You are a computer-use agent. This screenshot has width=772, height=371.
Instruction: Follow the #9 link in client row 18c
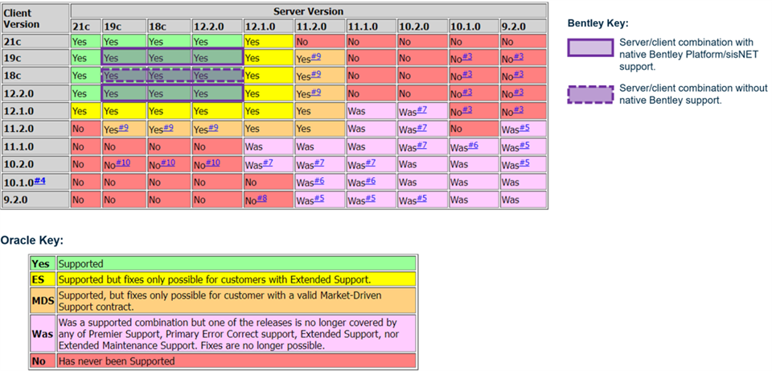pyautogui.click(x=315, y=74)
